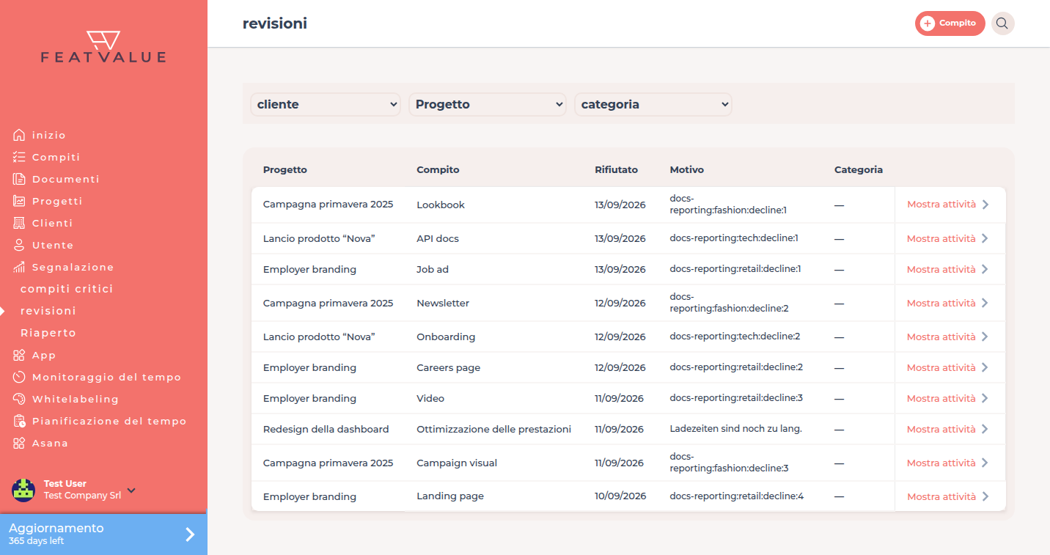This screenshot has width=1050, height=555.
Task: Click the FeatValue logo
Action: (x=103, y=47)
